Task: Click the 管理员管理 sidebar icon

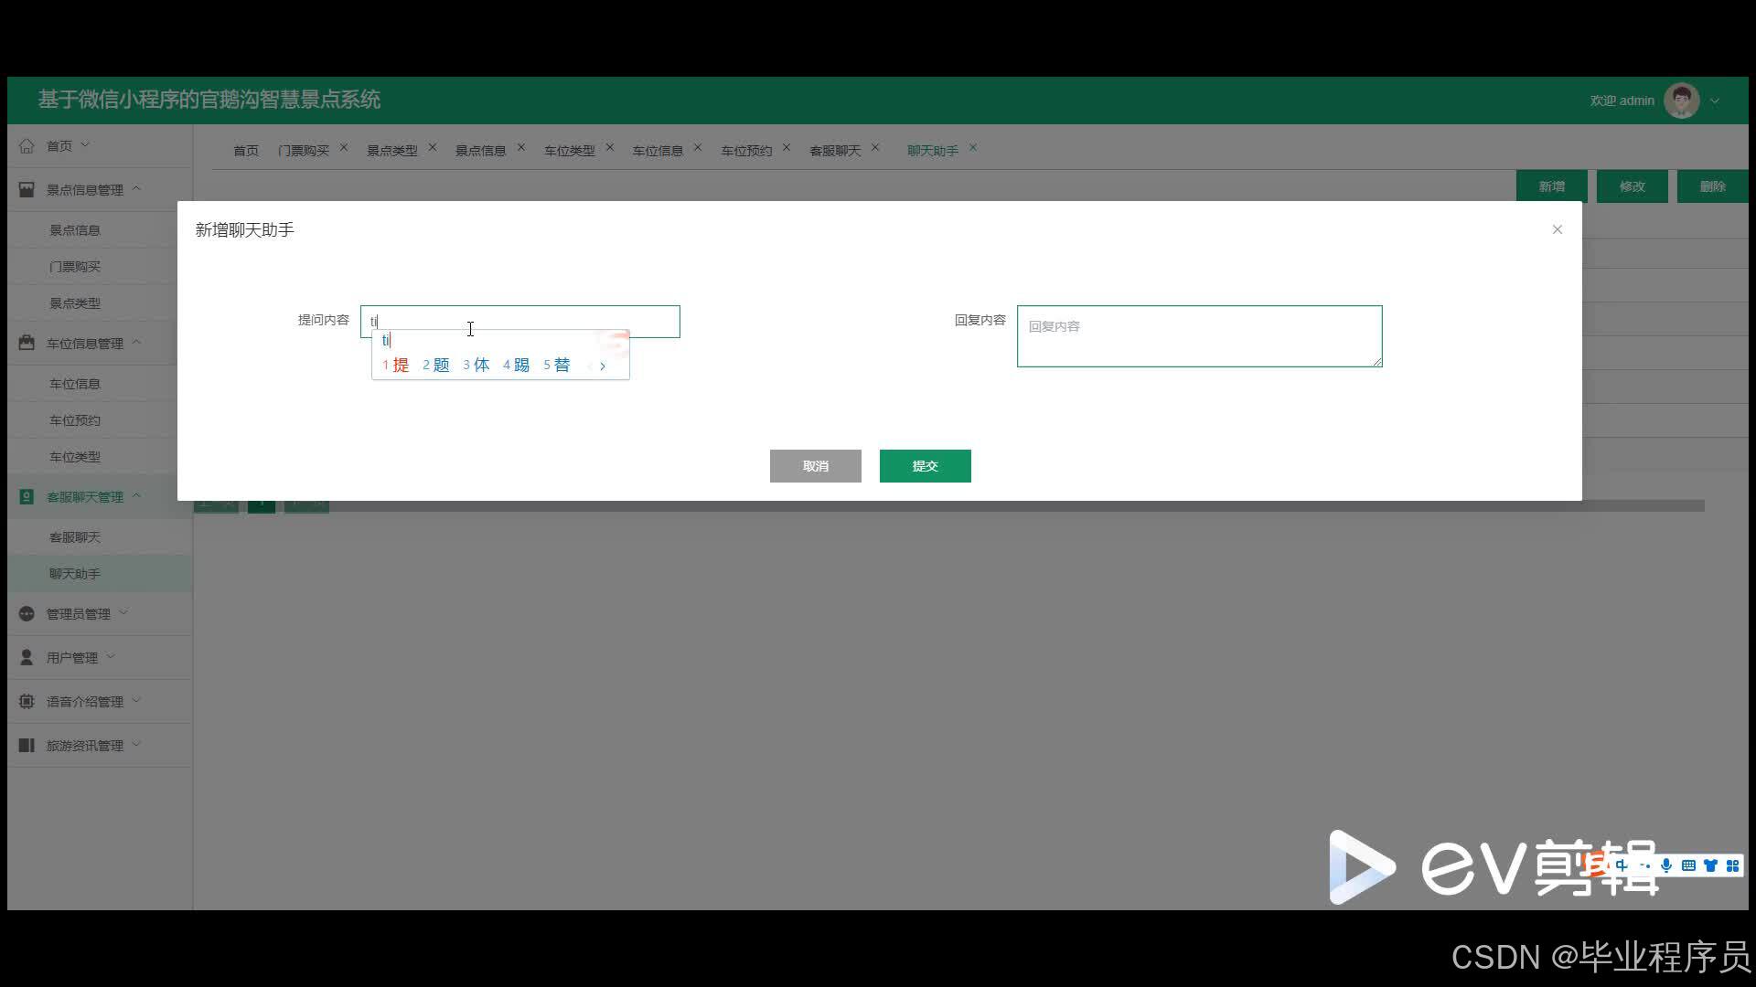Action: pos(27,614)
